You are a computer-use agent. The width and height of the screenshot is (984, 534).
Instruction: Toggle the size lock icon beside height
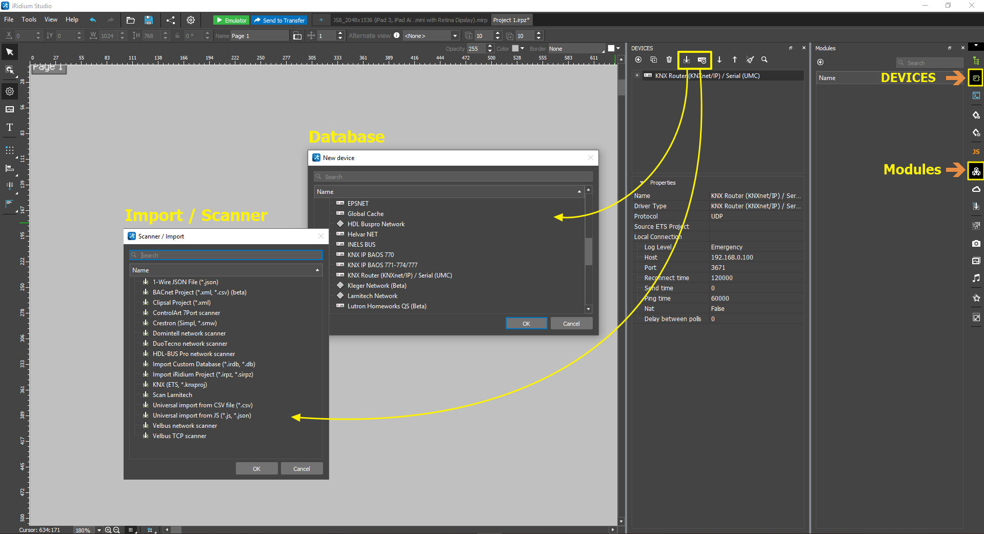177,36
